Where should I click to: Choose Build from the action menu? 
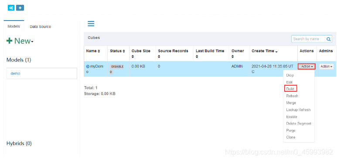[290, 89]
